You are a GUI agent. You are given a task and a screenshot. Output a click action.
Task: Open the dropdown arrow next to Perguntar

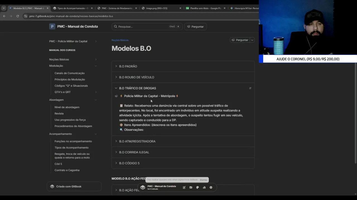pos(252,40)
